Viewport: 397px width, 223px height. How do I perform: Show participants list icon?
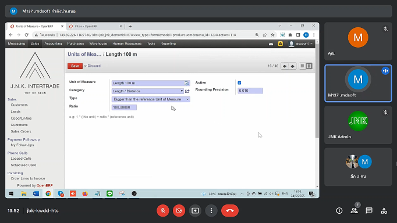[x=354, y=211]
